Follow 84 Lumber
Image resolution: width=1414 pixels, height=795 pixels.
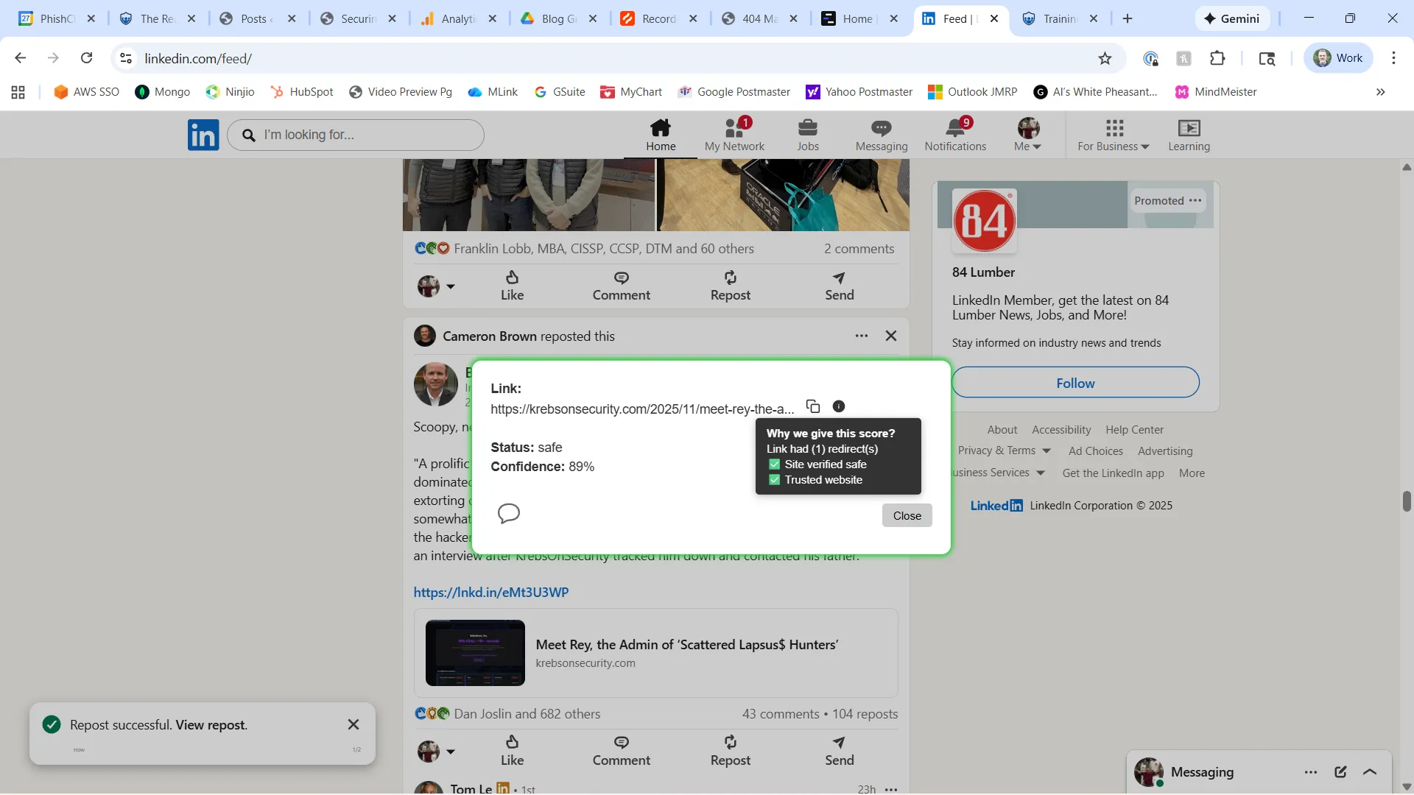click(1074, 382)
